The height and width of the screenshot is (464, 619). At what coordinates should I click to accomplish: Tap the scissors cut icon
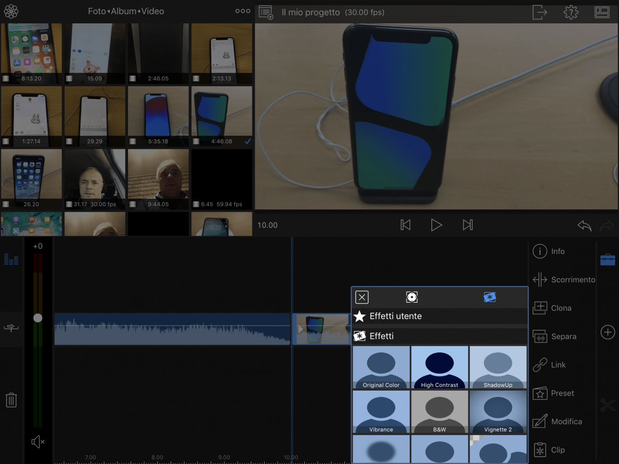click(x=608, y=405)
